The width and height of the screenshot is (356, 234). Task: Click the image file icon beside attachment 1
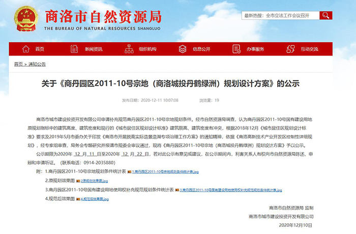pyautogui.click(x=129, y=172)
